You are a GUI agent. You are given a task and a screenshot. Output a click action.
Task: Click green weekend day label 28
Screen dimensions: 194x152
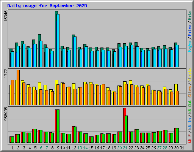point(165,148)
